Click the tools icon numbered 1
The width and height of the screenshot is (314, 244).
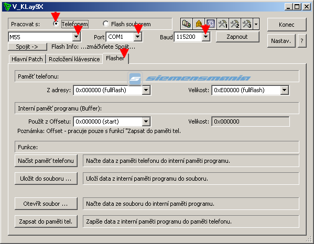[223, 24]
